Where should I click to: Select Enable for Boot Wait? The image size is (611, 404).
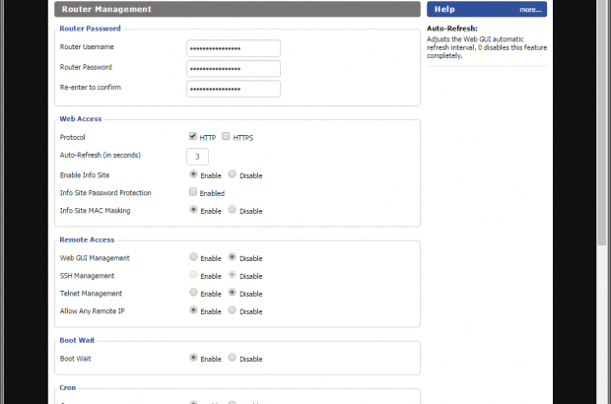pos(193,358)
